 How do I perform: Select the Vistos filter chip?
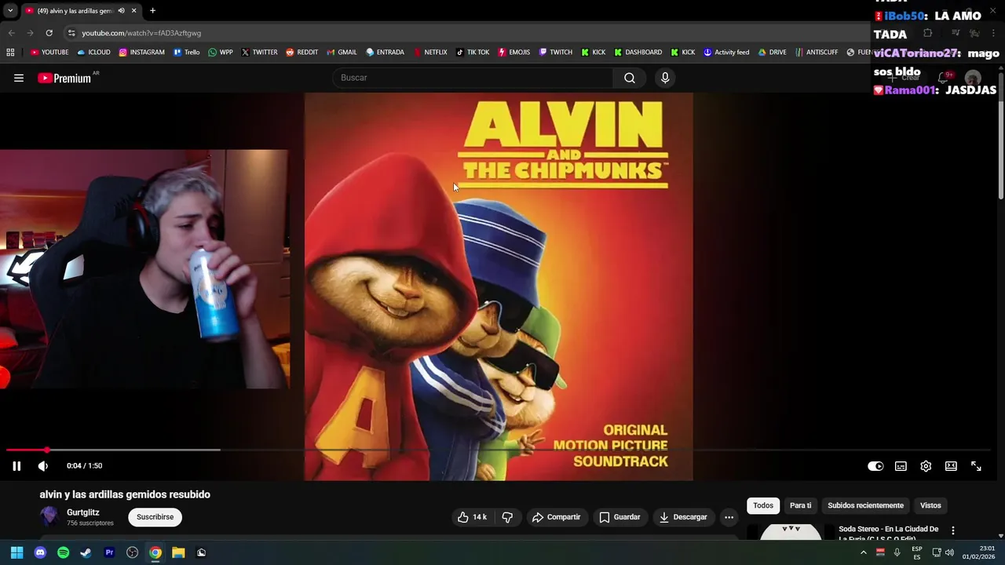(930, 505)
